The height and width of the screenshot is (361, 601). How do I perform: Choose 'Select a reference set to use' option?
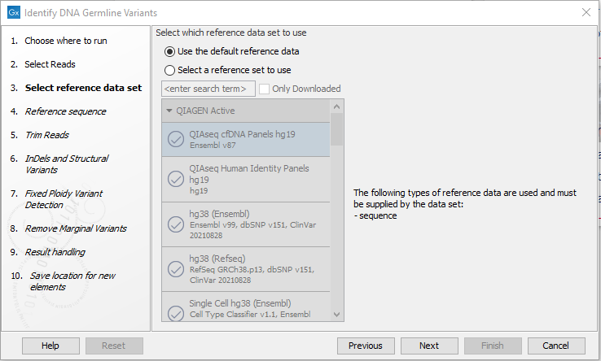(169, 70)
